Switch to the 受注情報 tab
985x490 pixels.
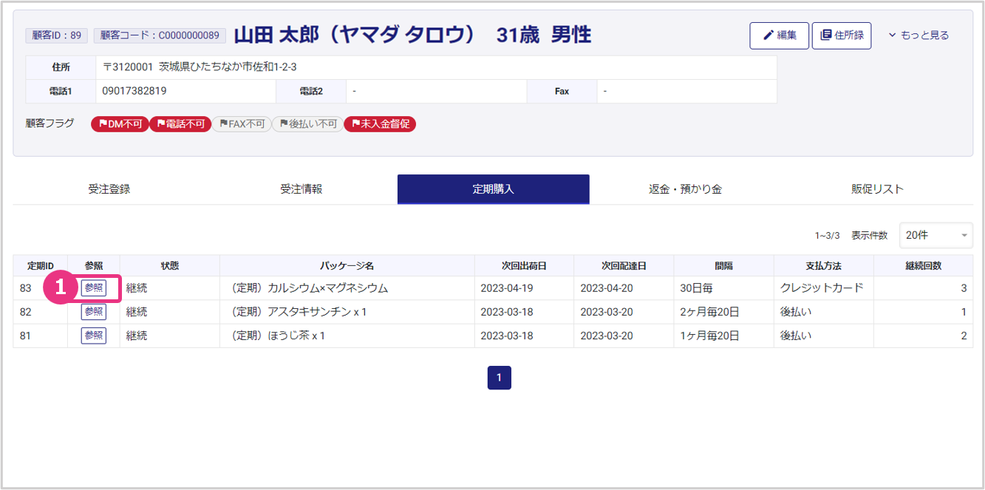301,189
